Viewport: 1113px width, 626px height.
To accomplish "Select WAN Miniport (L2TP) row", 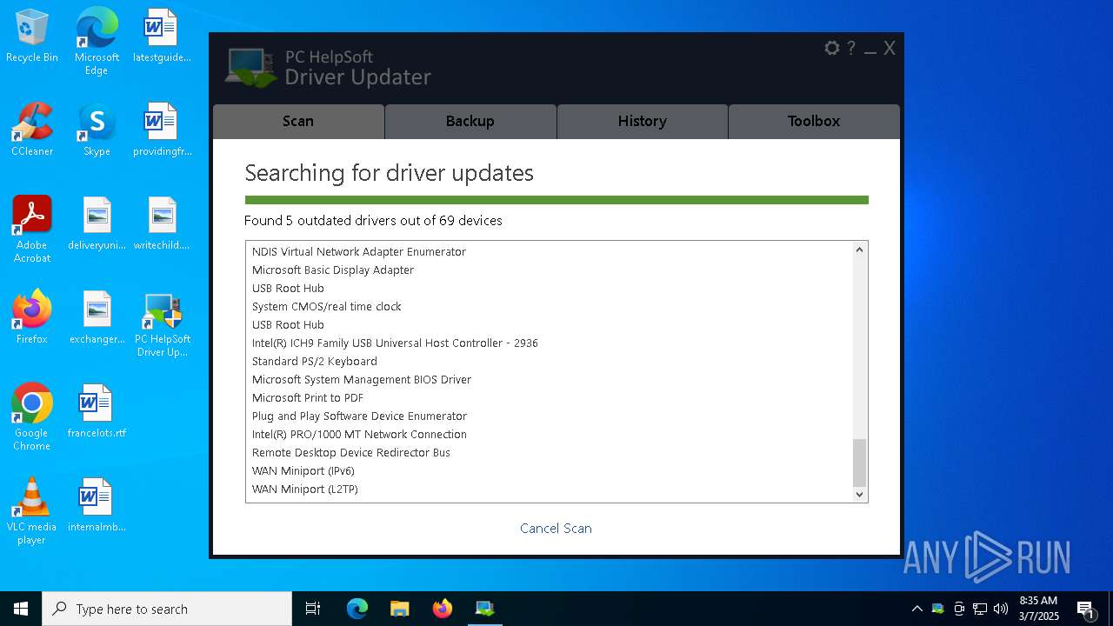I will (x=549, y=489).
